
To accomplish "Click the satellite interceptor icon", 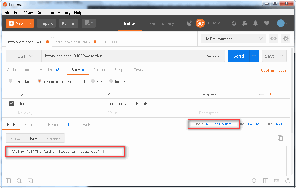I will [x=189, y=23].
